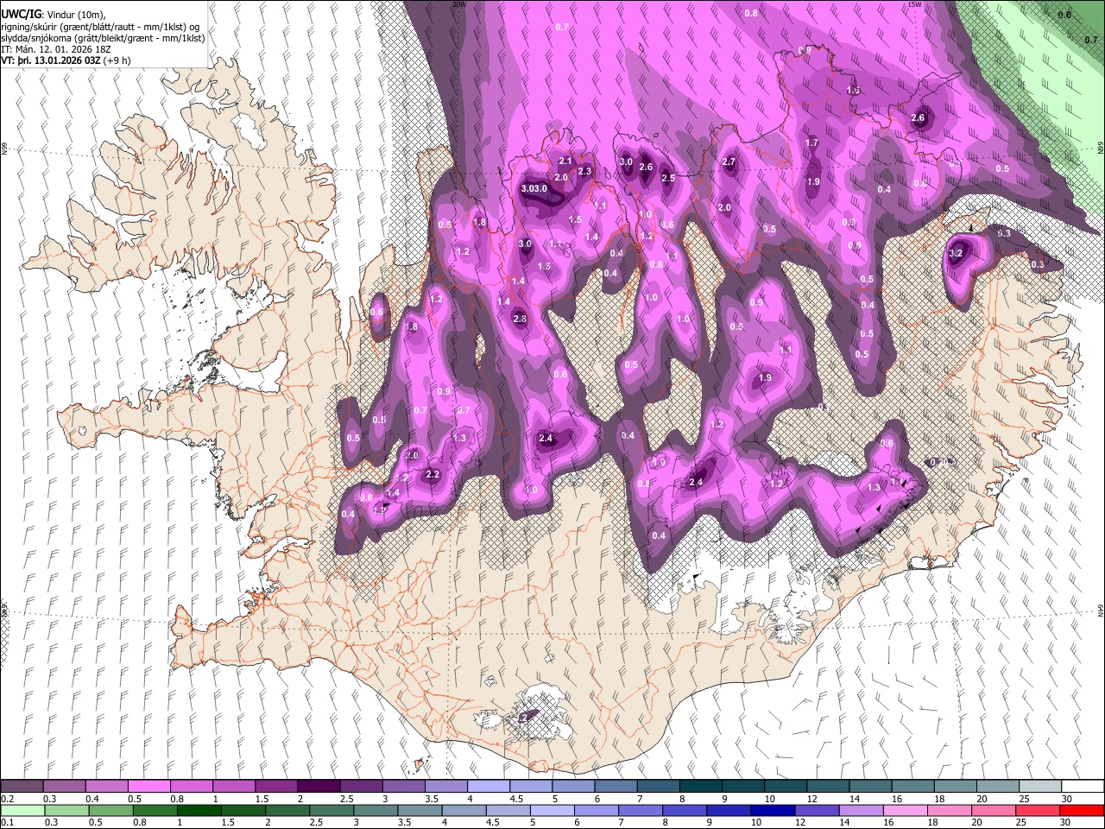Select the snow scale swatch between 0.3 and 0.4
This screenshot has width=1105, height=829.
tap(64, 787)
